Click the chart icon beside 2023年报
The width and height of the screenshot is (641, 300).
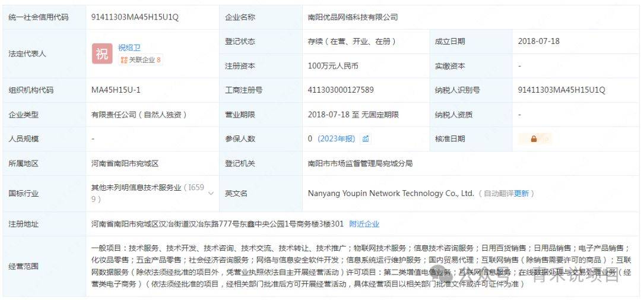(366, 139)
